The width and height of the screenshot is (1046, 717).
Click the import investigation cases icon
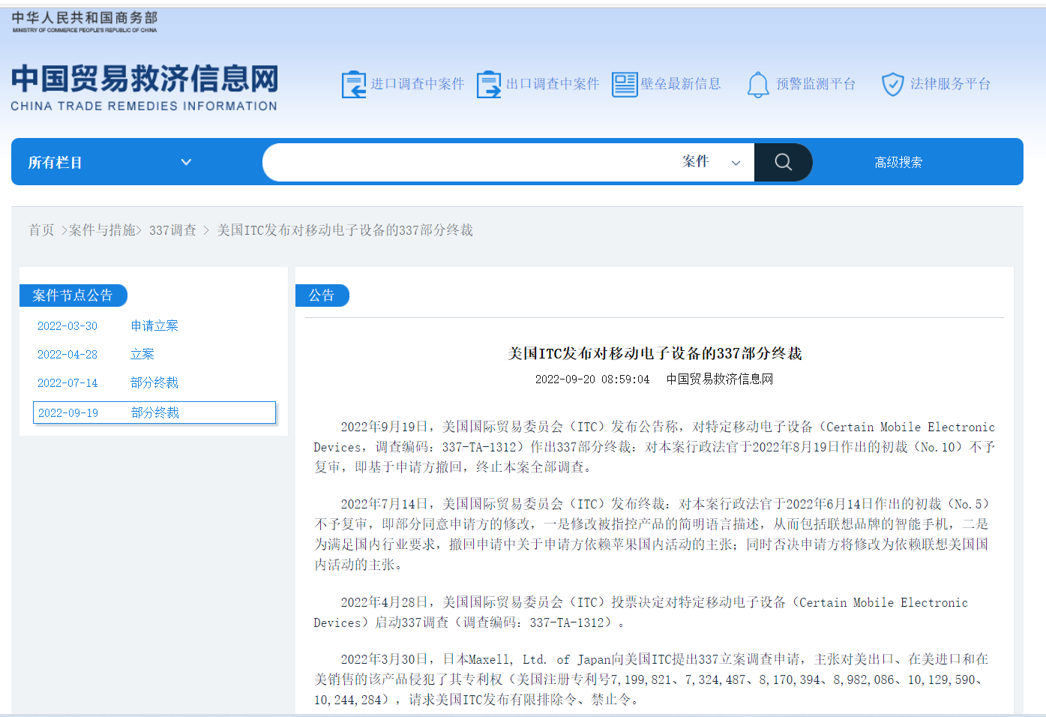(x=354, y=84)
